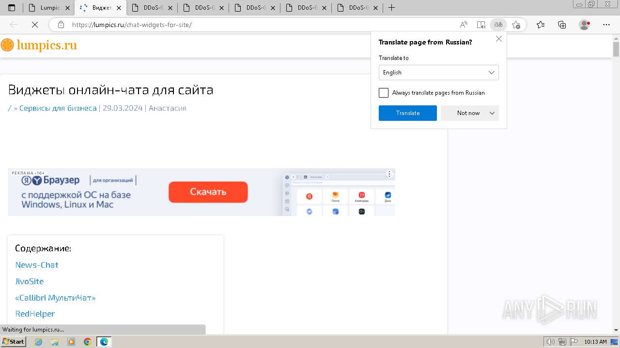The image size is (620, 348).
Task: Click the Translate icon in address bar
Action: (x=498, y=25)
